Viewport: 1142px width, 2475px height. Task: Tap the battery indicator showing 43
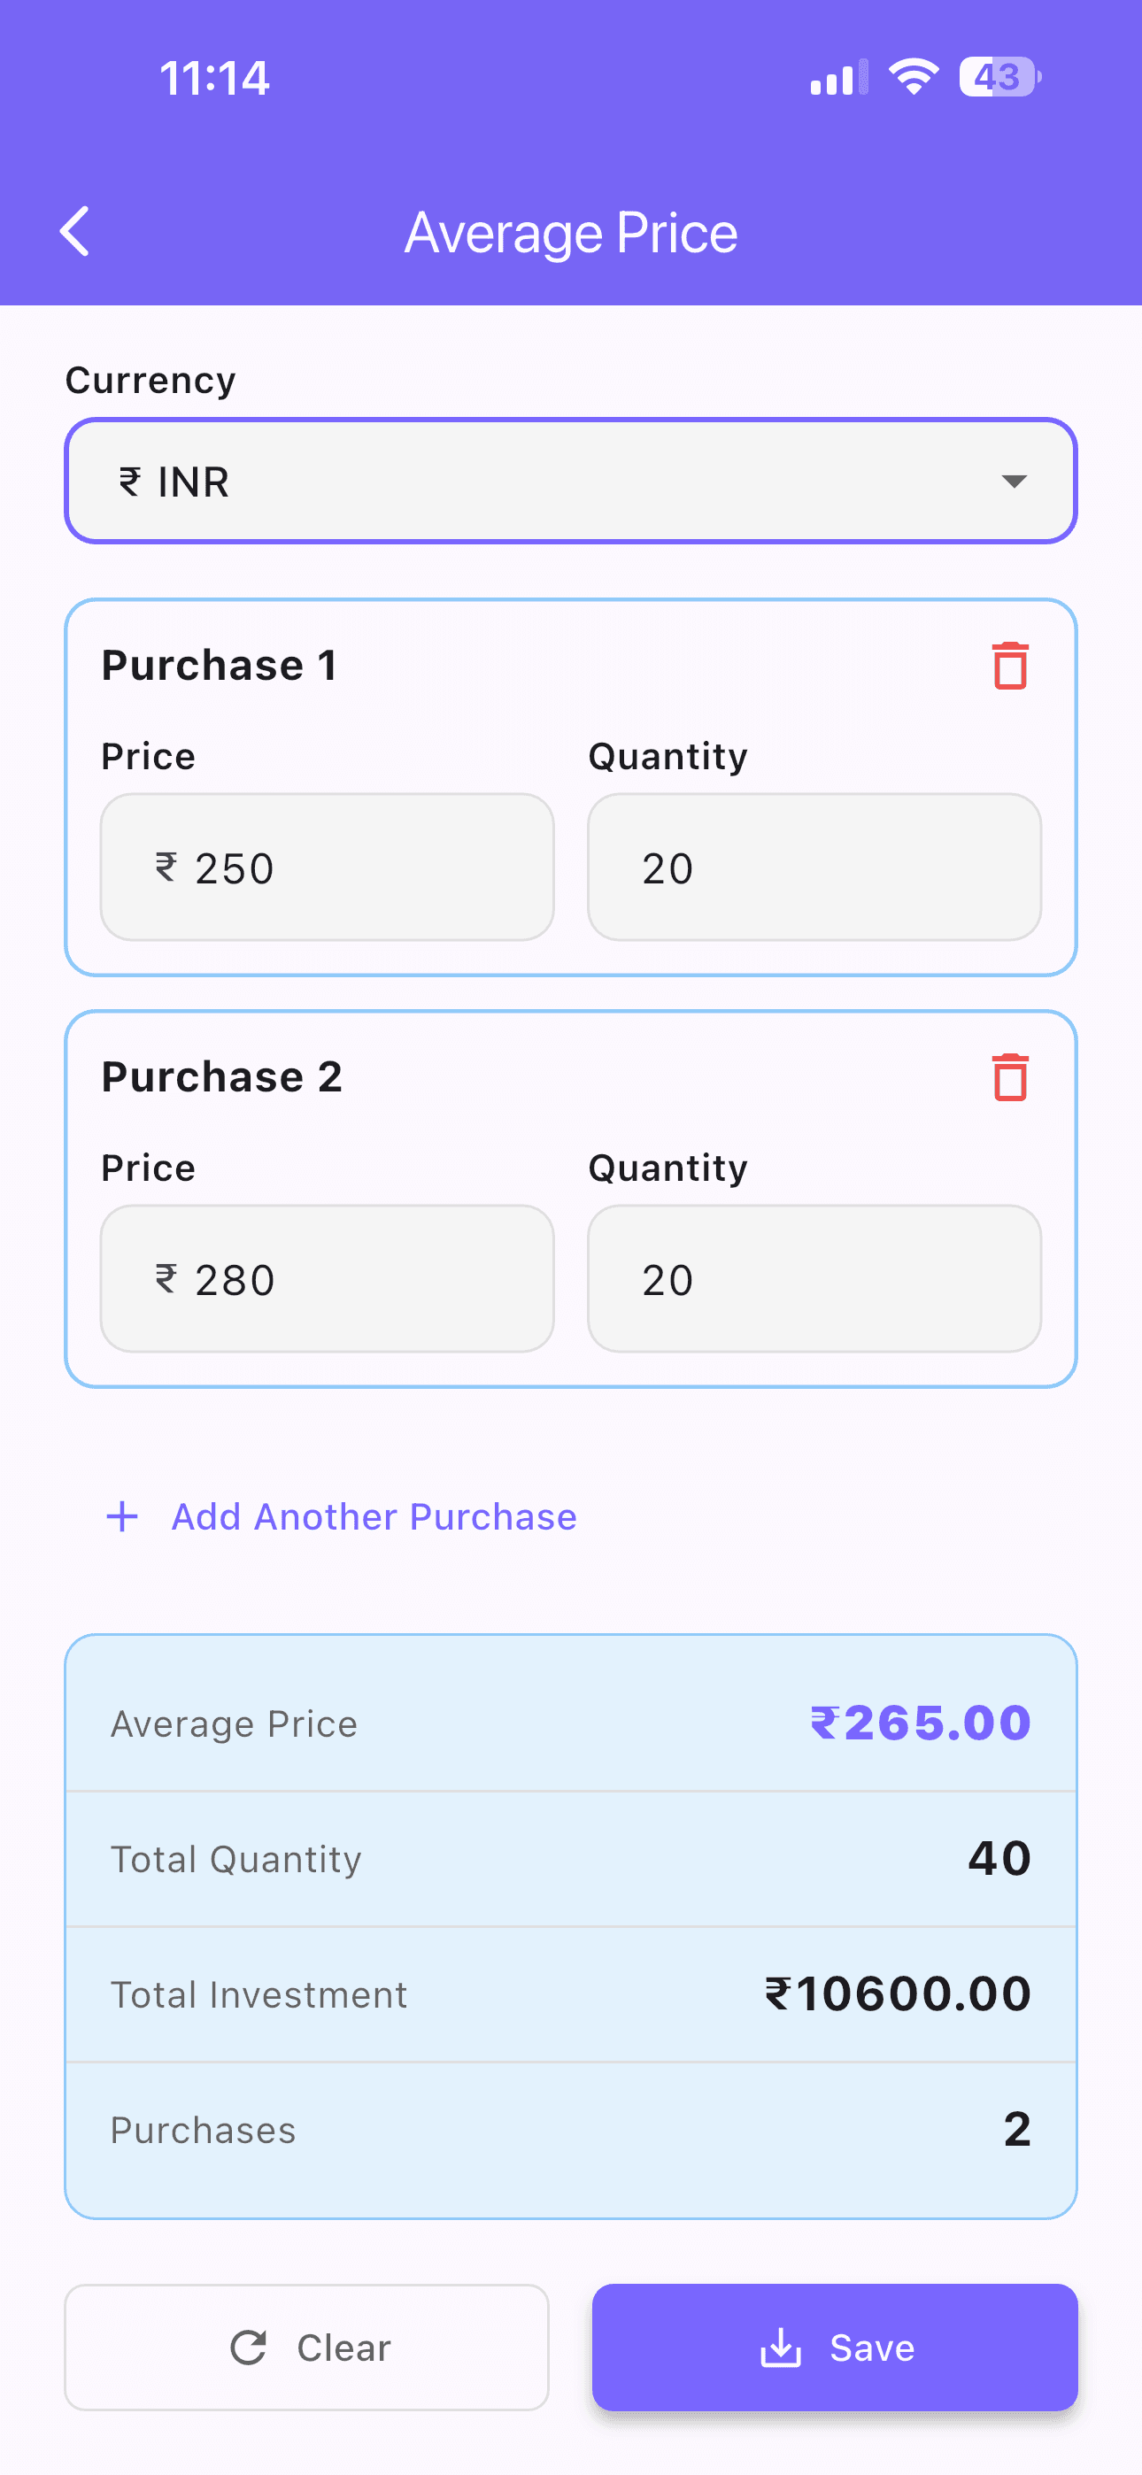click(999, 77)
